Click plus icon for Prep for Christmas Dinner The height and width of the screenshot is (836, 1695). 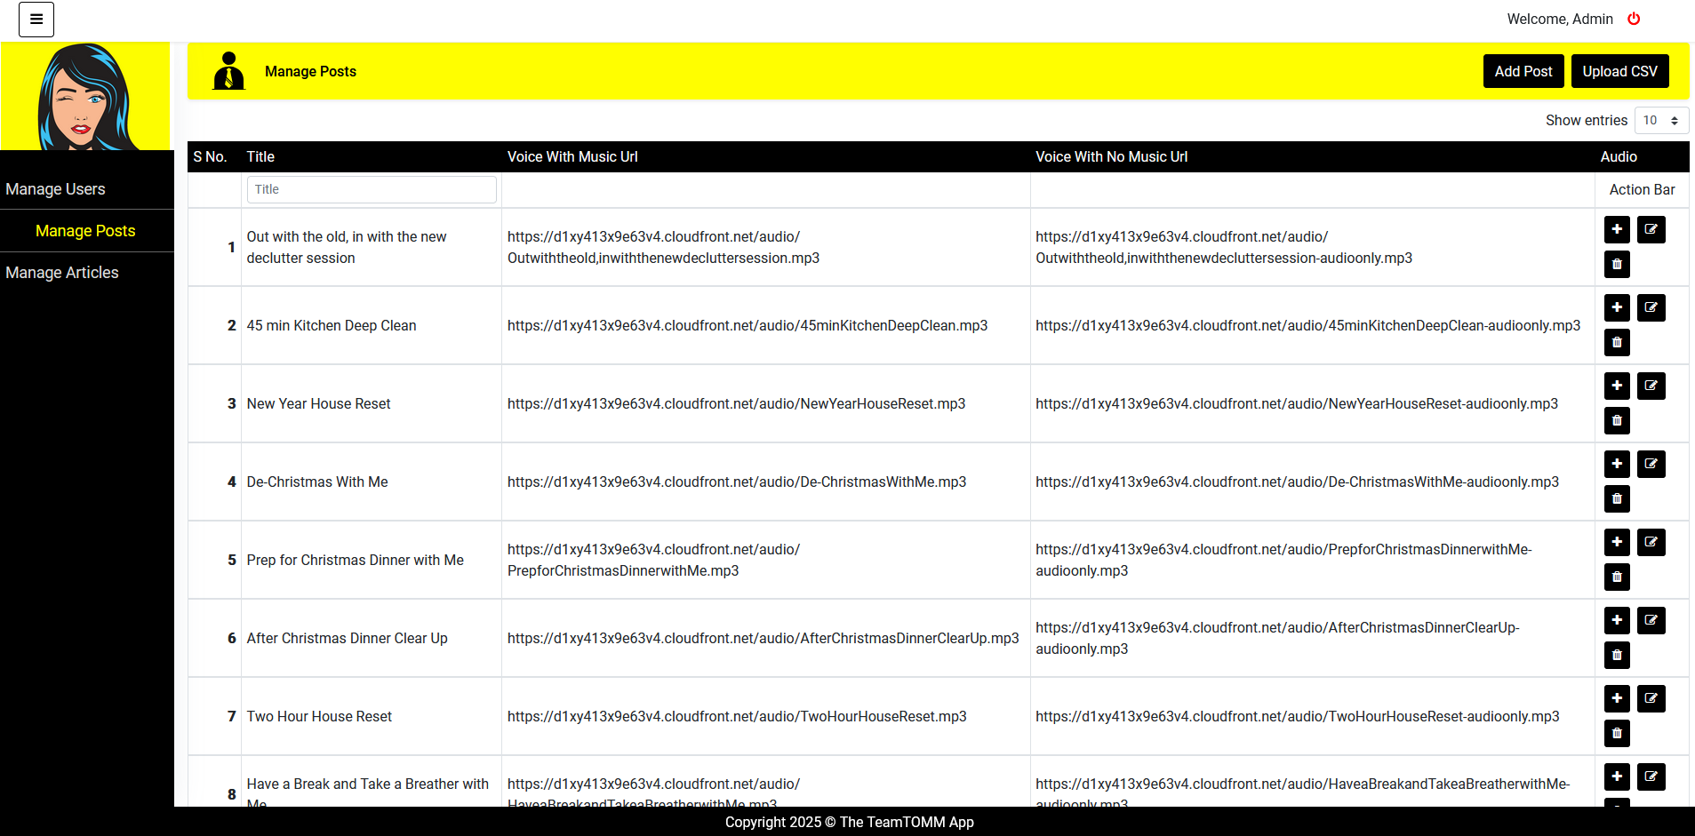tap(1617, 542)
